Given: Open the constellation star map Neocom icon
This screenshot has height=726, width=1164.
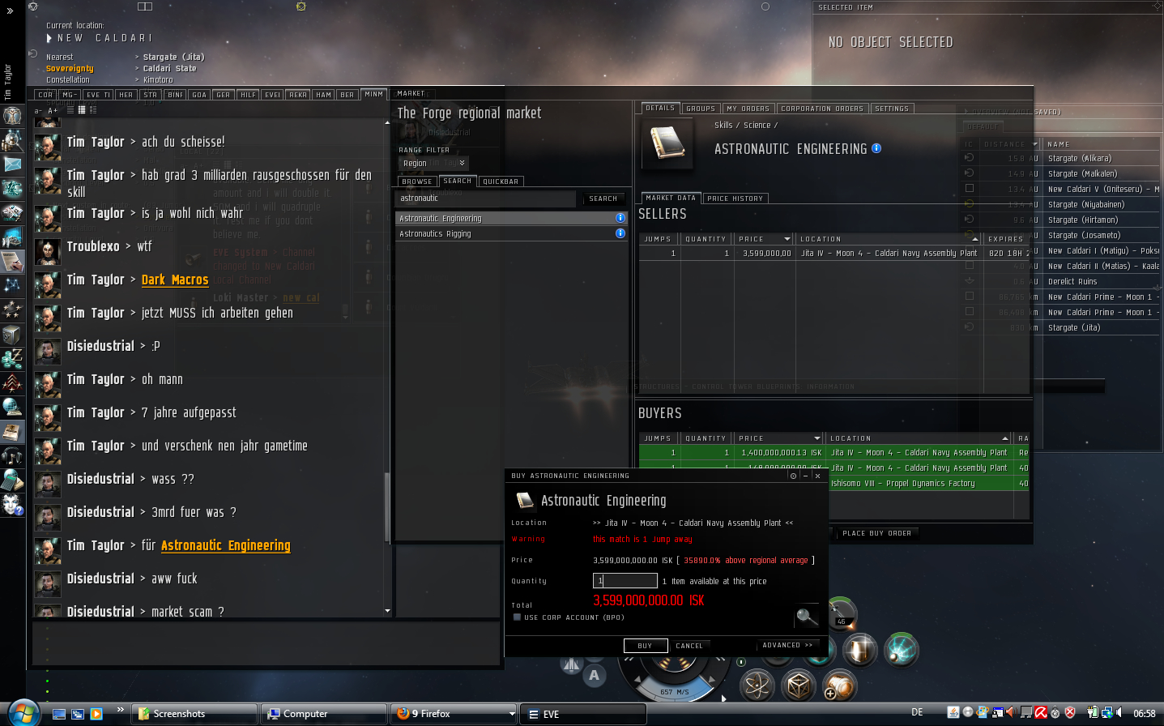Looking at the screenshot, I should point(12,284).
